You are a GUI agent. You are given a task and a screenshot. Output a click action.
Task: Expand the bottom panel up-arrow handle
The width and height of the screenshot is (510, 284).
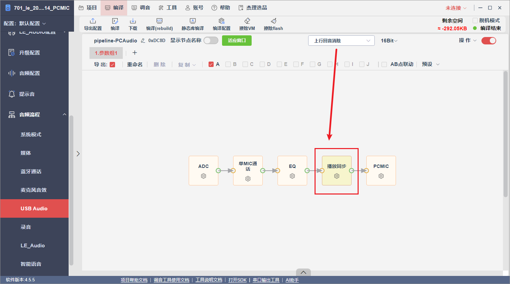303,272
